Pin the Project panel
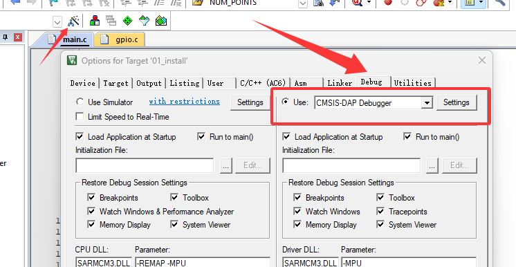The height and width of the screenshot is (267, 516). (x=5, y=37)
